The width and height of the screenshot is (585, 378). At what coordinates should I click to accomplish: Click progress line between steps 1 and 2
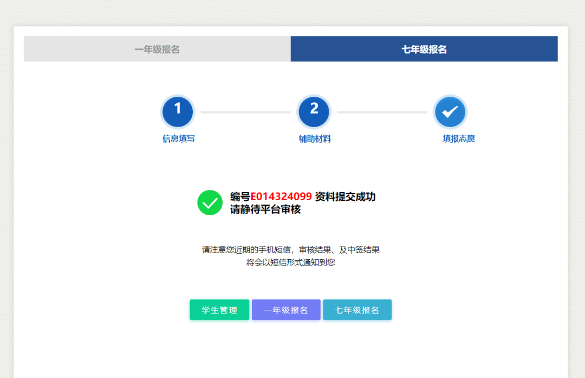click(x=246, y=112)
